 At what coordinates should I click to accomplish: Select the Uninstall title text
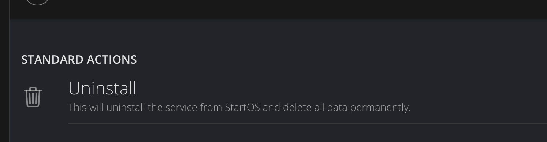(103, 88)
